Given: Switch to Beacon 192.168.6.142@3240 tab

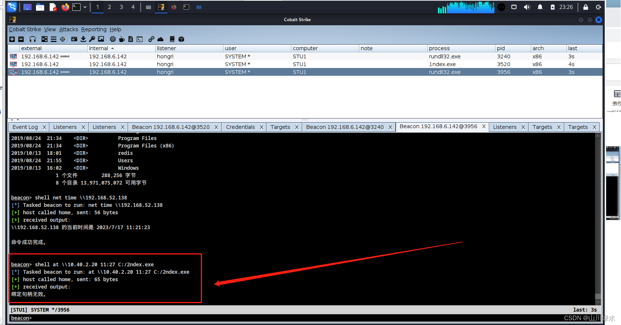Looking at the screenshot, I should [x=345, y=127].
